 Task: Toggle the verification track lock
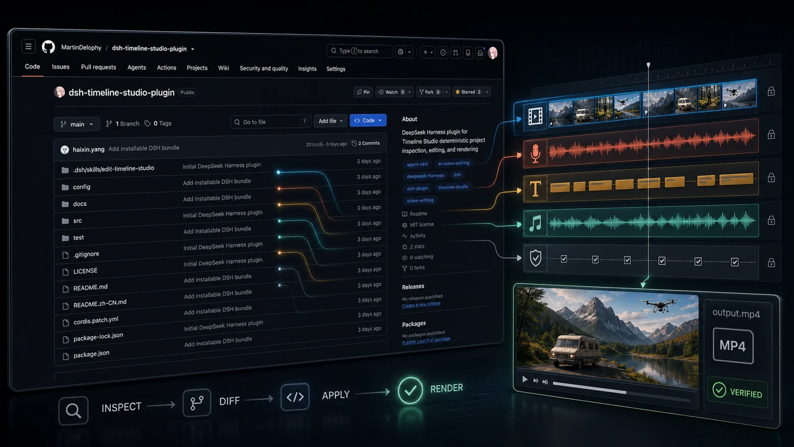click(x=771, y=263)
